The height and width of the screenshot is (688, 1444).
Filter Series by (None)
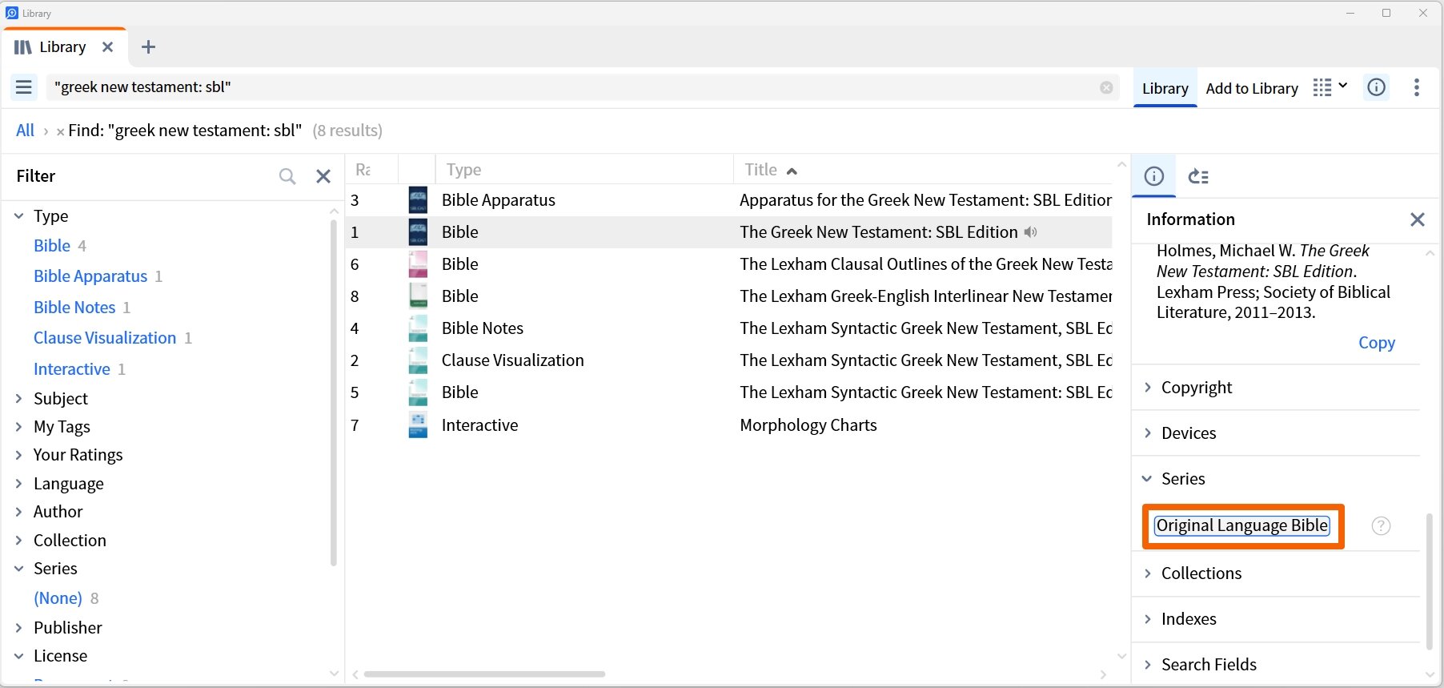coord(58,598)
